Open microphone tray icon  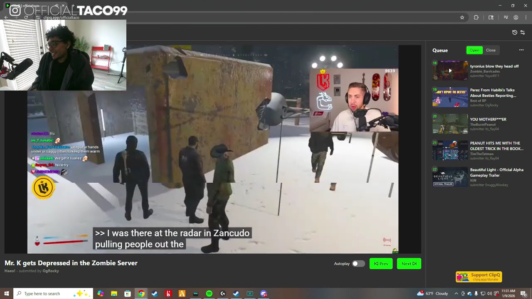[x=476, y=294]
